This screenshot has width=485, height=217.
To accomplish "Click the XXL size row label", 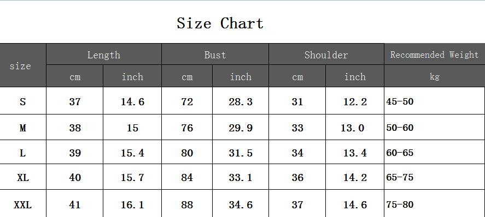I will pyautogui.click(x=22, y=204).
